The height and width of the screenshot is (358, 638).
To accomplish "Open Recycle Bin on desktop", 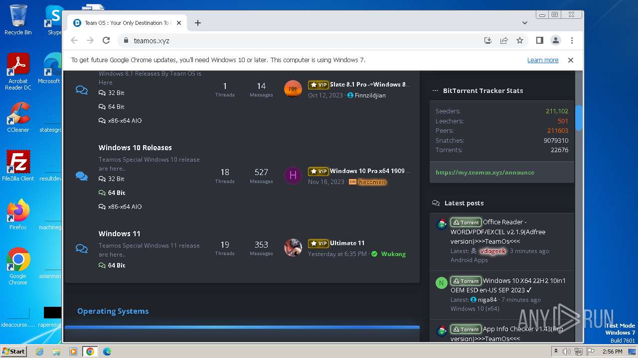I will [18, 20].
